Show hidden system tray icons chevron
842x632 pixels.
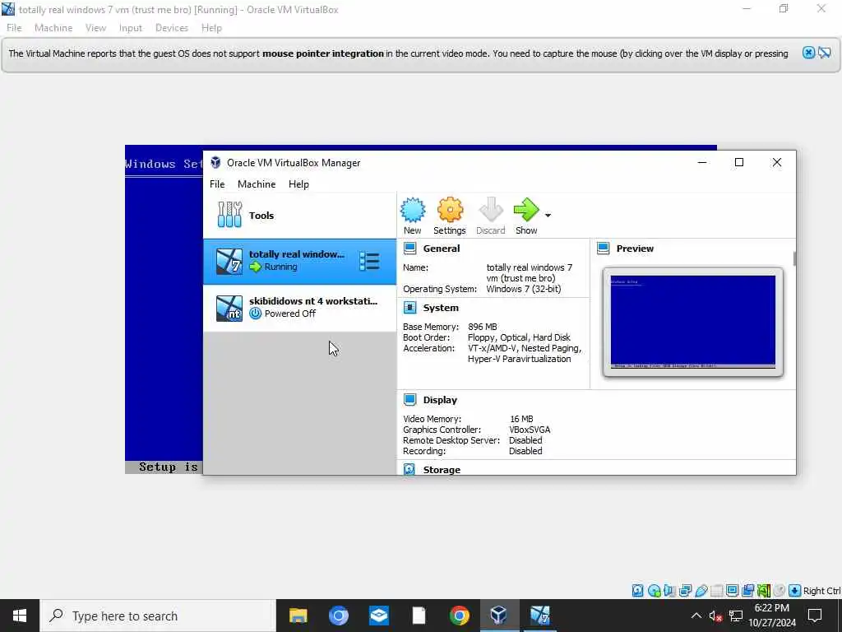coord(696,616)
